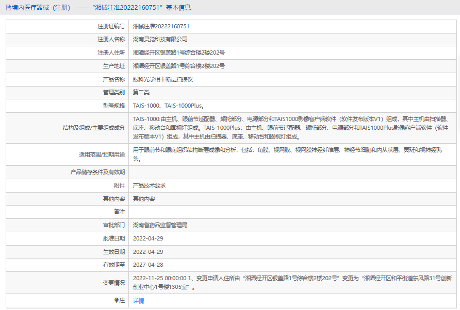Click the 注册人住所 address value

click(178, 53)
